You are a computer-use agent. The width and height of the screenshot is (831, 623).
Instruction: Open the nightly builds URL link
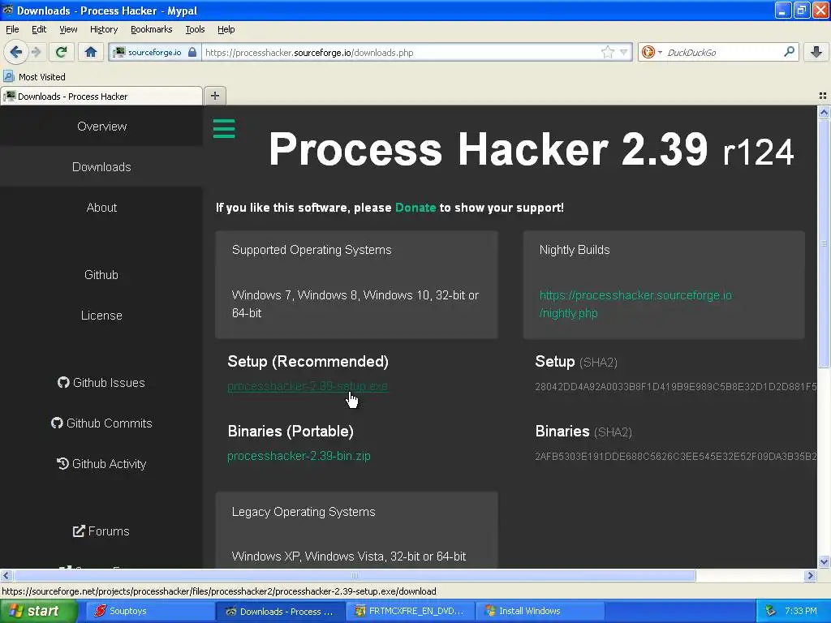635,304
